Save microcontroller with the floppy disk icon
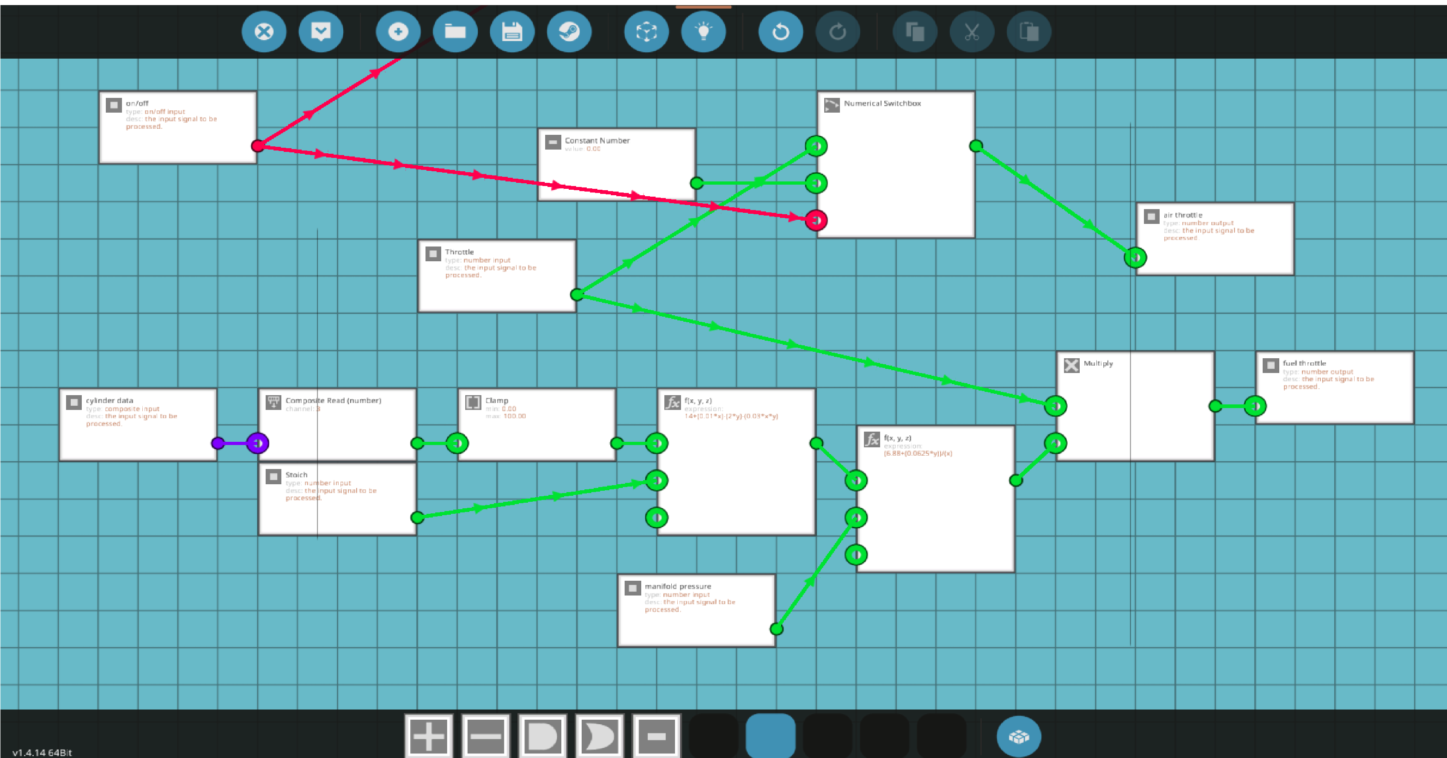The image size is (1447, 758). coord(512,31)
